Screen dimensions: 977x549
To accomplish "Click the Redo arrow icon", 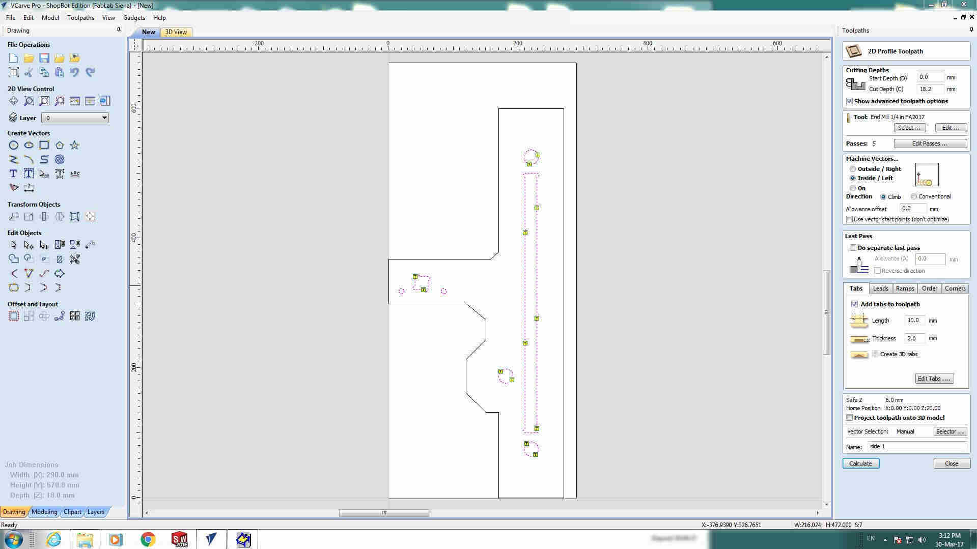I will [90, 72].
